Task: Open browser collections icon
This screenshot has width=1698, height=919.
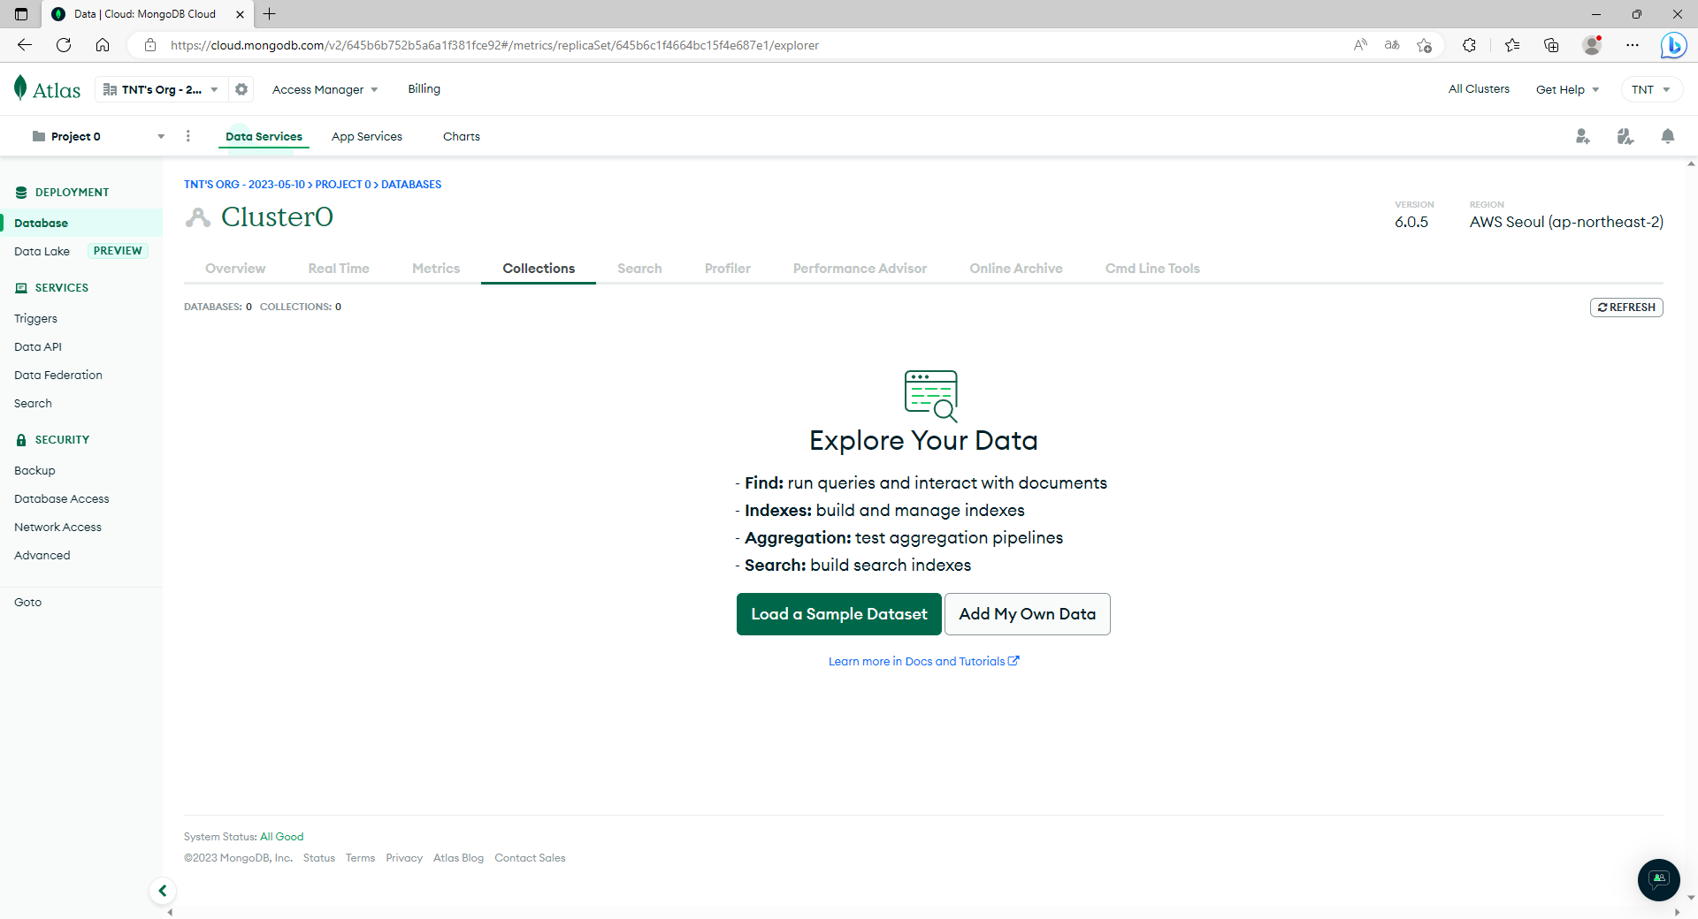Action: [1551, 45]
